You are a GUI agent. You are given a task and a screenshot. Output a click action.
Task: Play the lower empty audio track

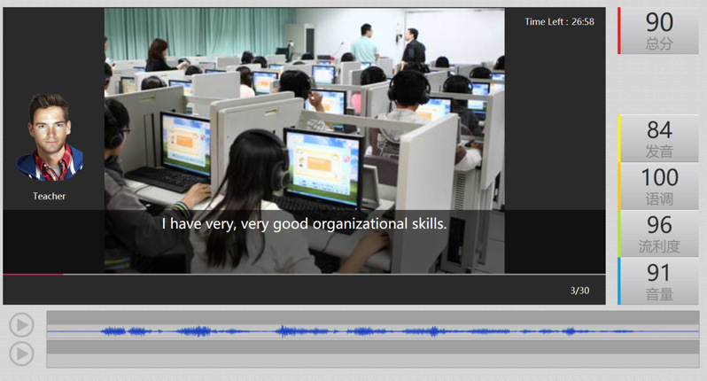[x=21, y=354]
